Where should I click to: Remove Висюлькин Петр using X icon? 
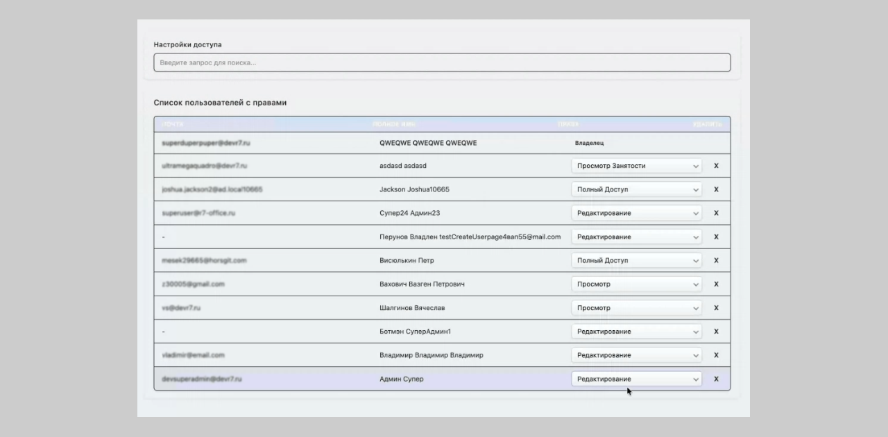click(x=716, y=261)
